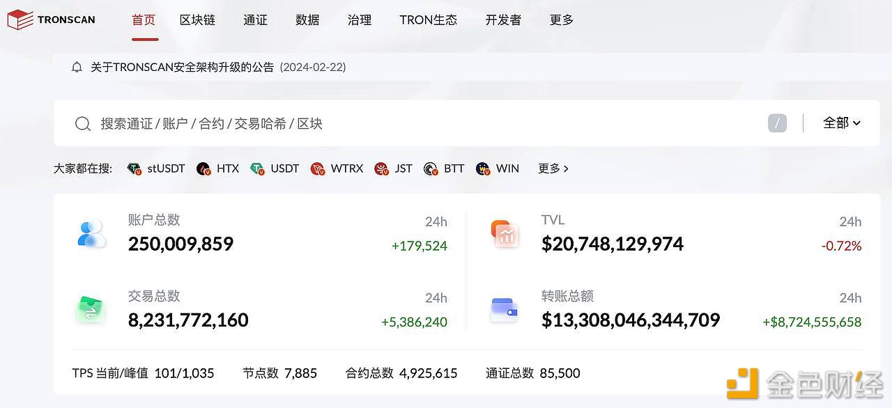Click the transaction total 8,231,772,160
The width and height of the screenshot is (892, 408).
pos(188,320)
